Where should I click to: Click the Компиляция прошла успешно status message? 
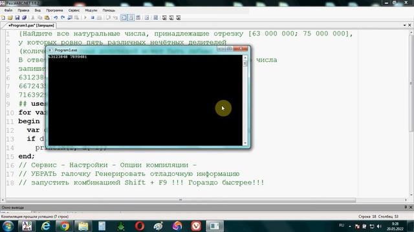pyautogui.click(x=34, y=217)
